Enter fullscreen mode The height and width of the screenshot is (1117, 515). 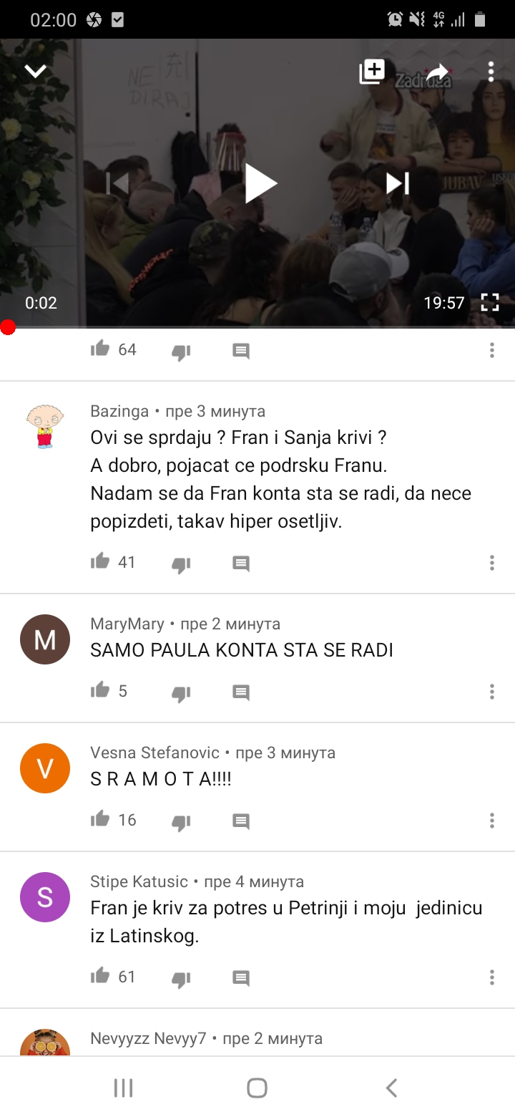[x=490, y=303]
